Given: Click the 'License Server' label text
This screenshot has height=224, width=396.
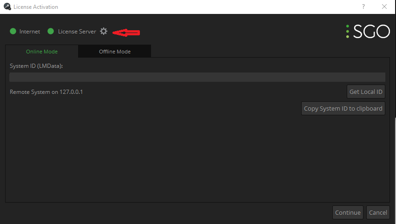Looking at the screenshot, I should (77, 32).
